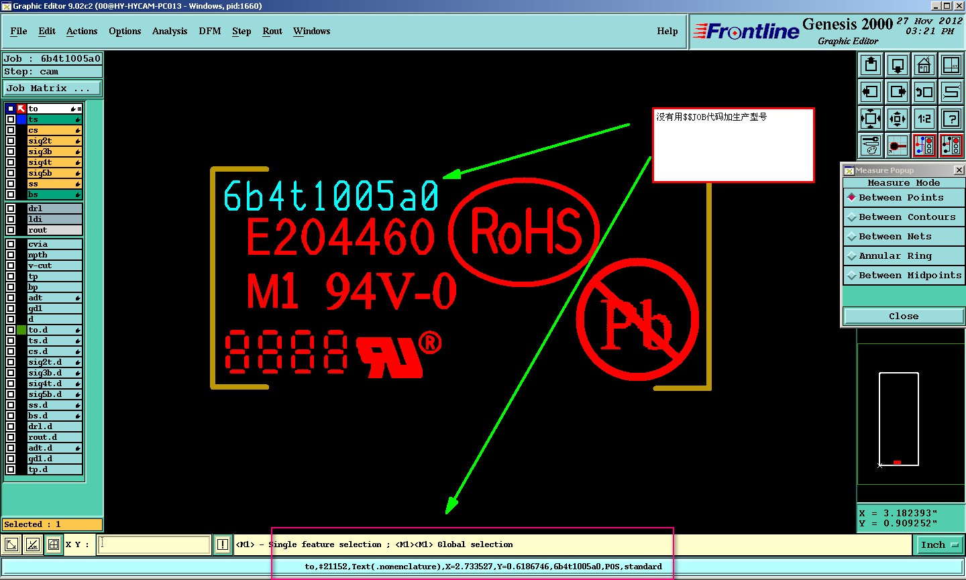Click the grid window icon beside X Y
The image size is (966, 580).
[54, 545]
